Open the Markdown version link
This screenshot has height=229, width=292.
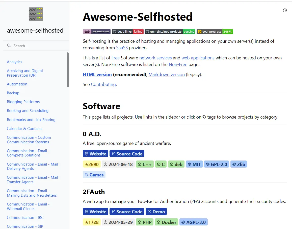pos(167,75)
